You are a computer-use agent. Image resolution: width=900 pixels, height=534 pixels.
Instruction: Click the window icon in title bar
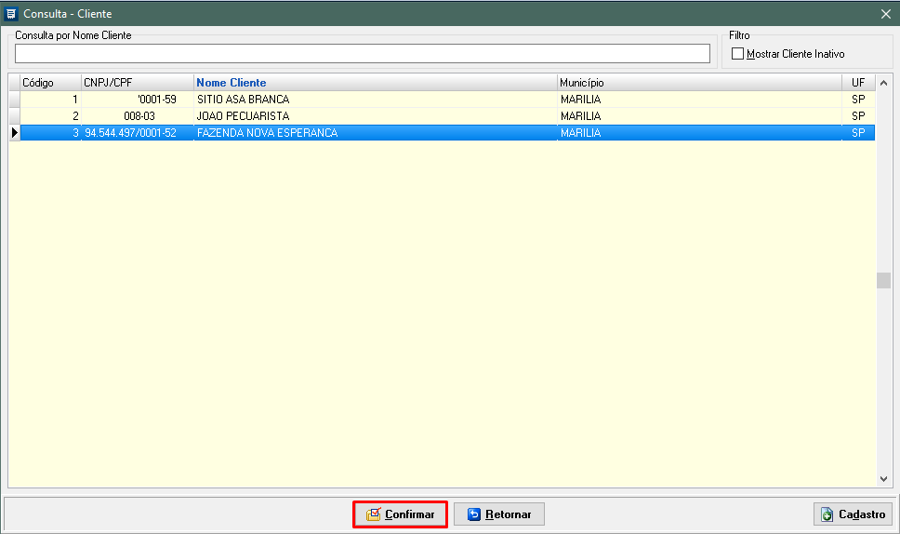(11, 13)
